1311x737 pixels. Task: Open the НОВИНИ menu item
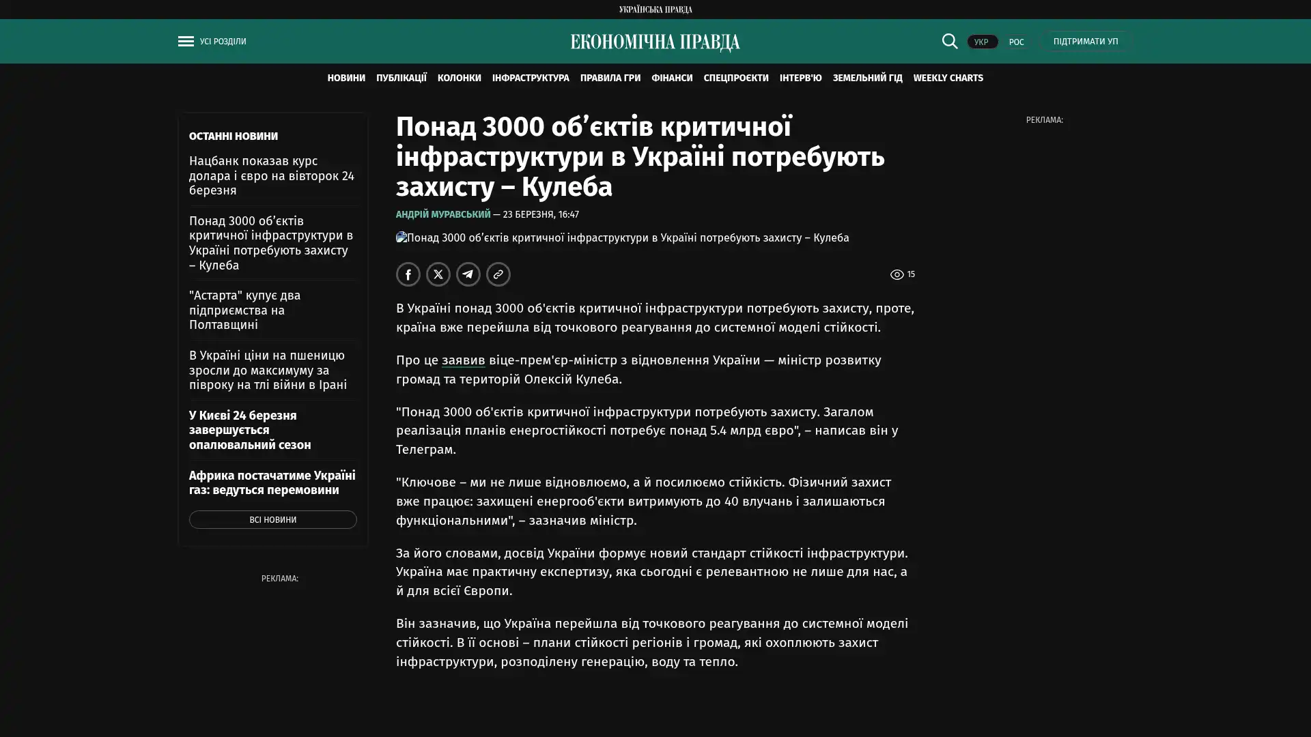346,78
